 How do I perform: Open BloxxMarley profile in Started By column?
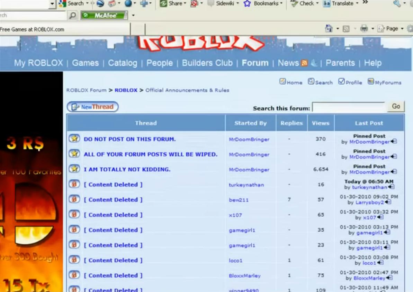click(x=245, y=276)
